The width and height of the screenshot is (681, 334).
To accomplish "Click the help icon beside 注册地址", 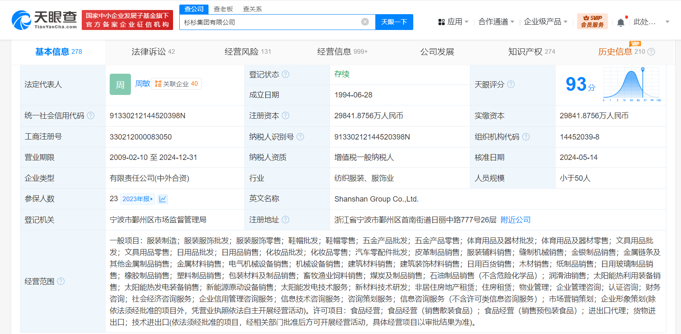I will 285,220.
